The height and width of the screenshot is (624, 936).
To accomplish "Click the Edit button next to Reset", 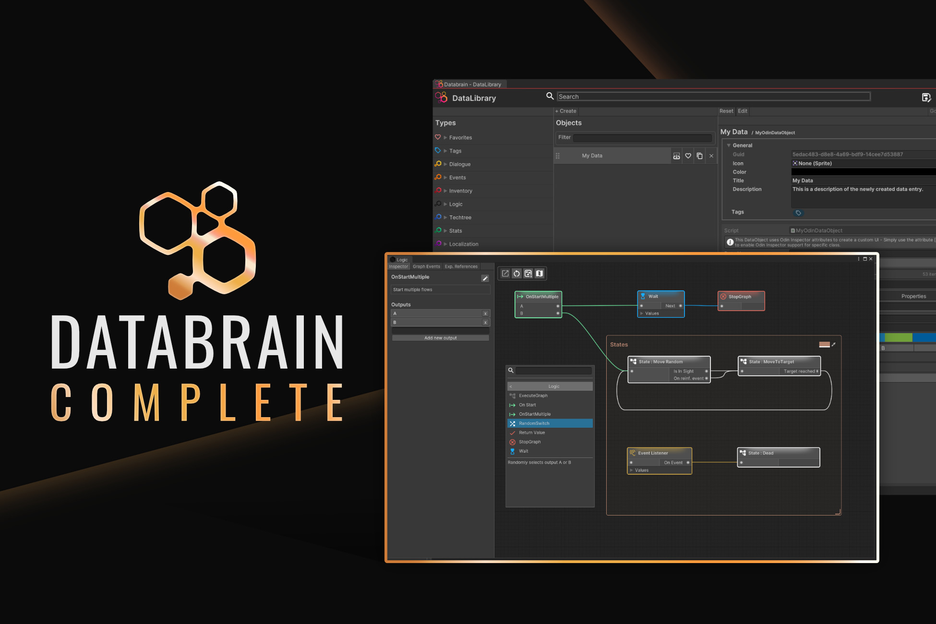I will 743,111.
